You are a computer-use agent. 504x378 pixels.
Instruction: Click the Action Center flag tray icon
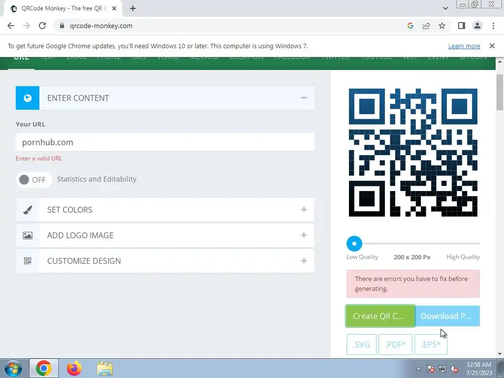pyautogui.click(x=430, y=369)
